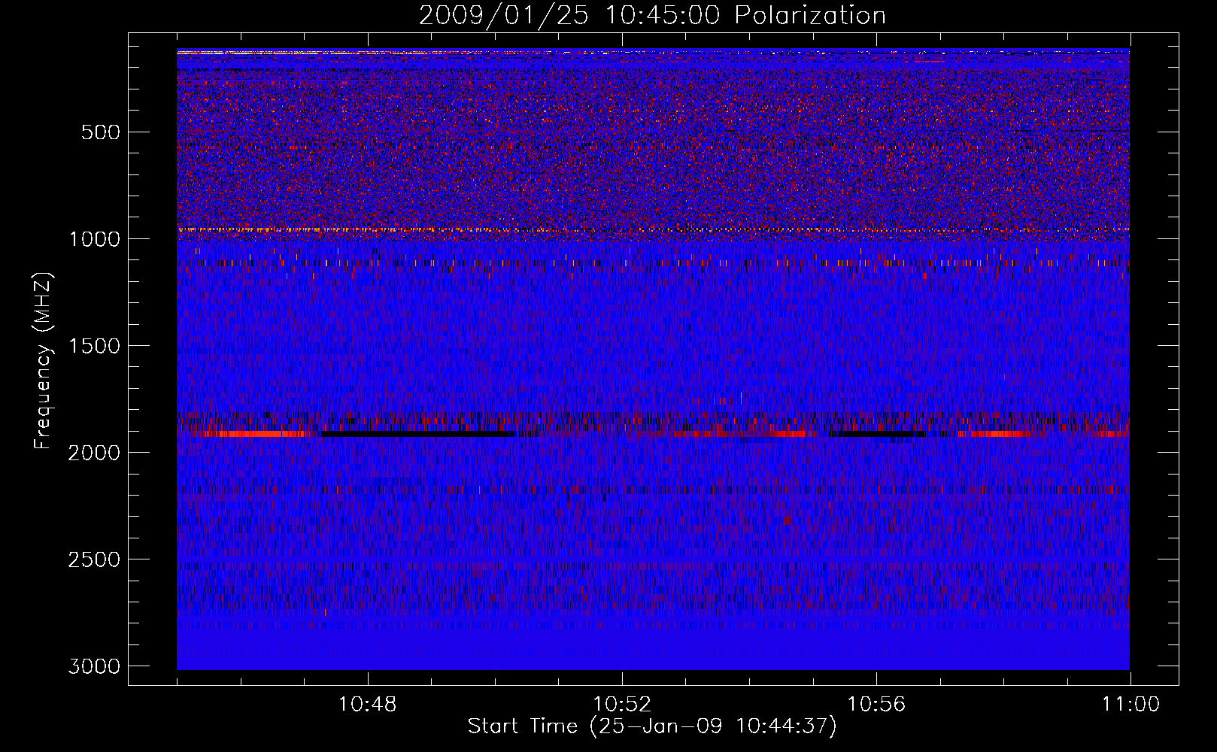Click the long black band near 1900 MHz

pyautogui.click(x=418, y=434)
